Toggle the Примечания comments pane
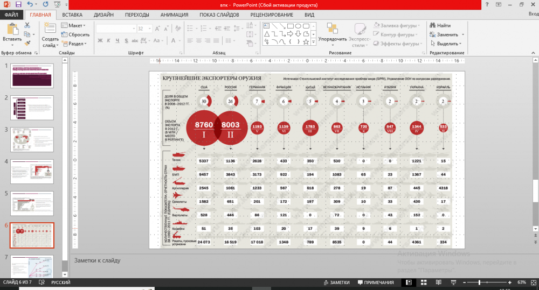539x290 pixels. pyautogui.click(x=375, y=282)
